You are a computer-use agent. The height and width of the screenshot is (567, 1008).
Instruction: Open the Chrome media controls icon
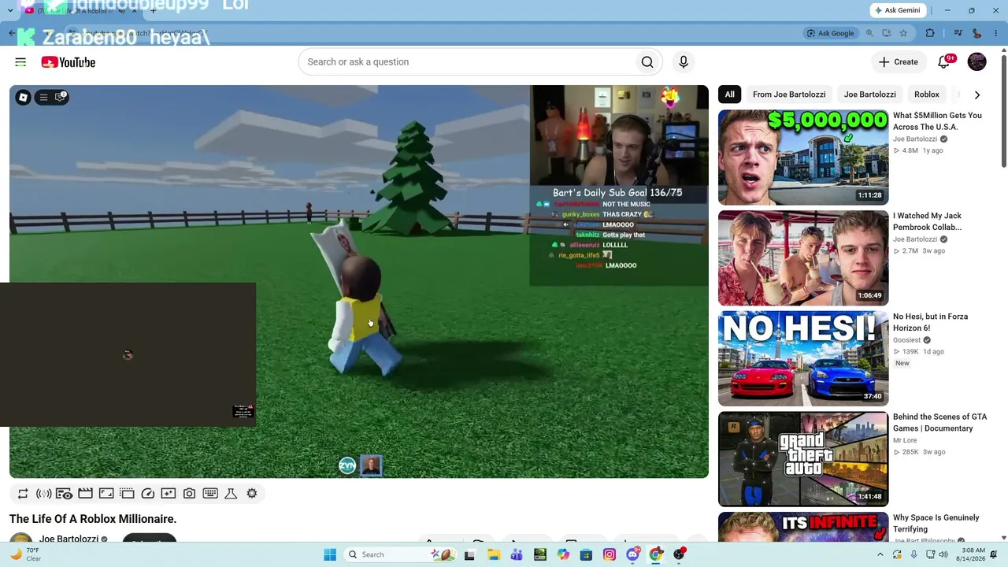pos(958,33)
